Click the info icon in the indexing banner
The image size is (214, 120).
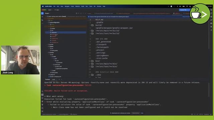point(89,17)
